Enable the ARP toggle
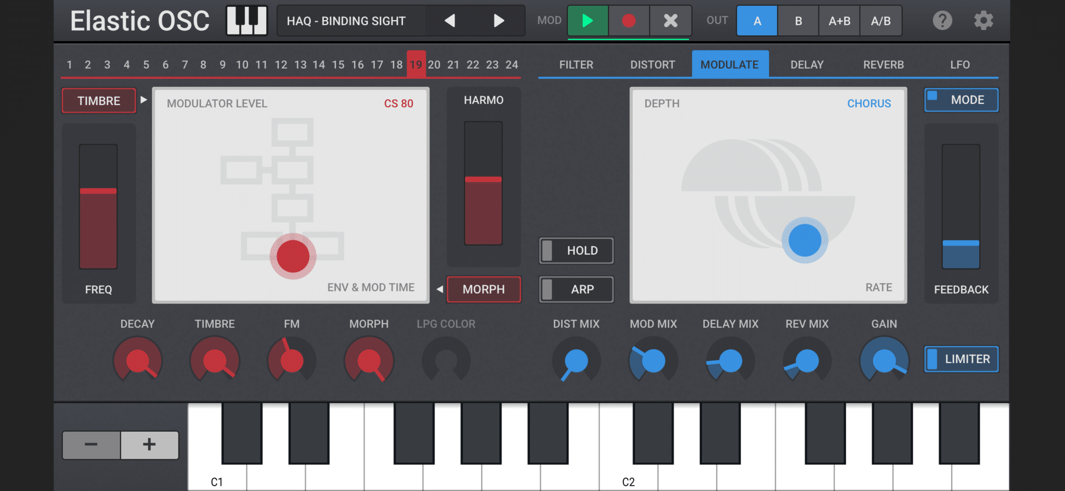 pos(576,289)
